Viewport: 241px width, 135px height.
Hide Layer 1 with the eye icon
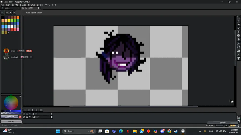(24, 117)
